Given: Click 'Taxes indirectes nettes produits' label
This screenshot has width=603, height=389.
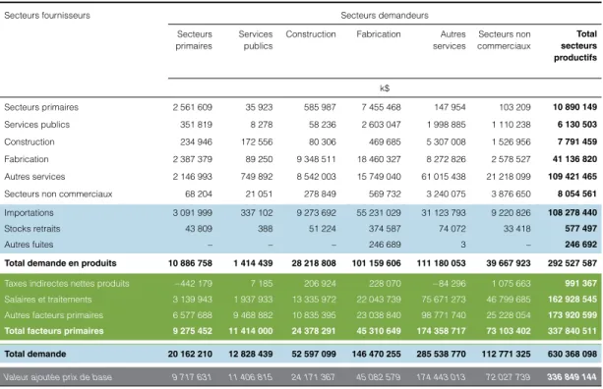Looking at the screenshot, I should pos(67,283).
